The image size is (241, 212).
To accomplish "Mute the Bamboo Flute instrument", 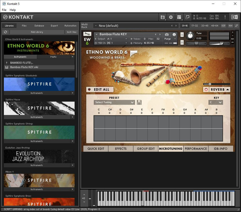I will coord(182,42).
